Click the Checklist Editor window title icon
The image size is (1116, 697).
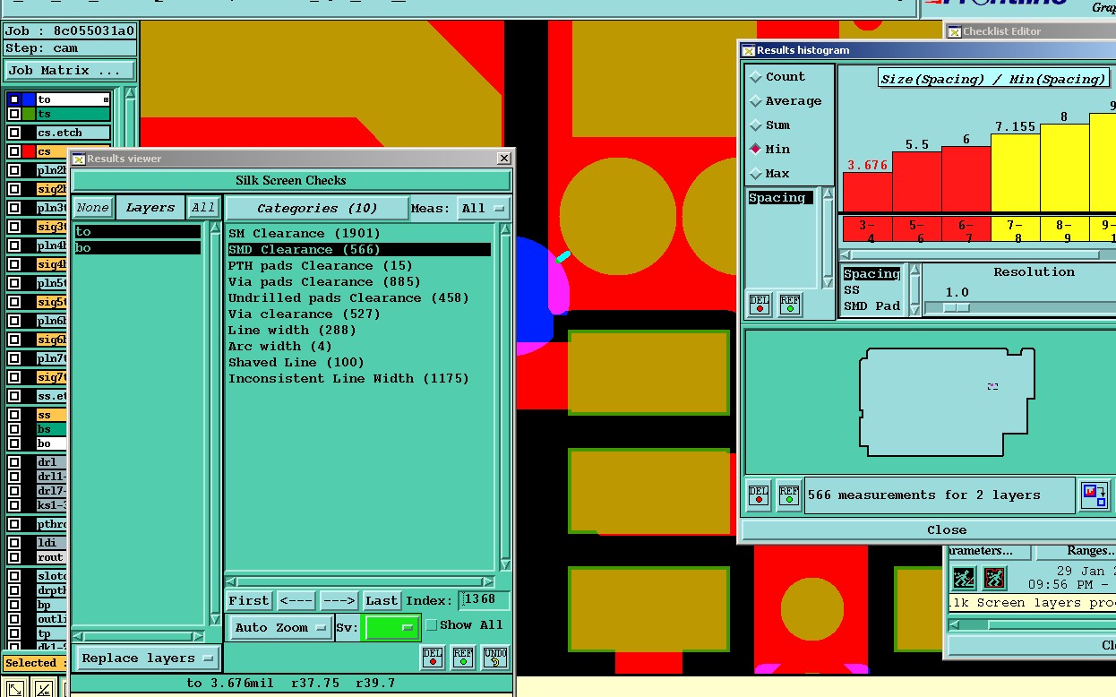click(955, 31)
